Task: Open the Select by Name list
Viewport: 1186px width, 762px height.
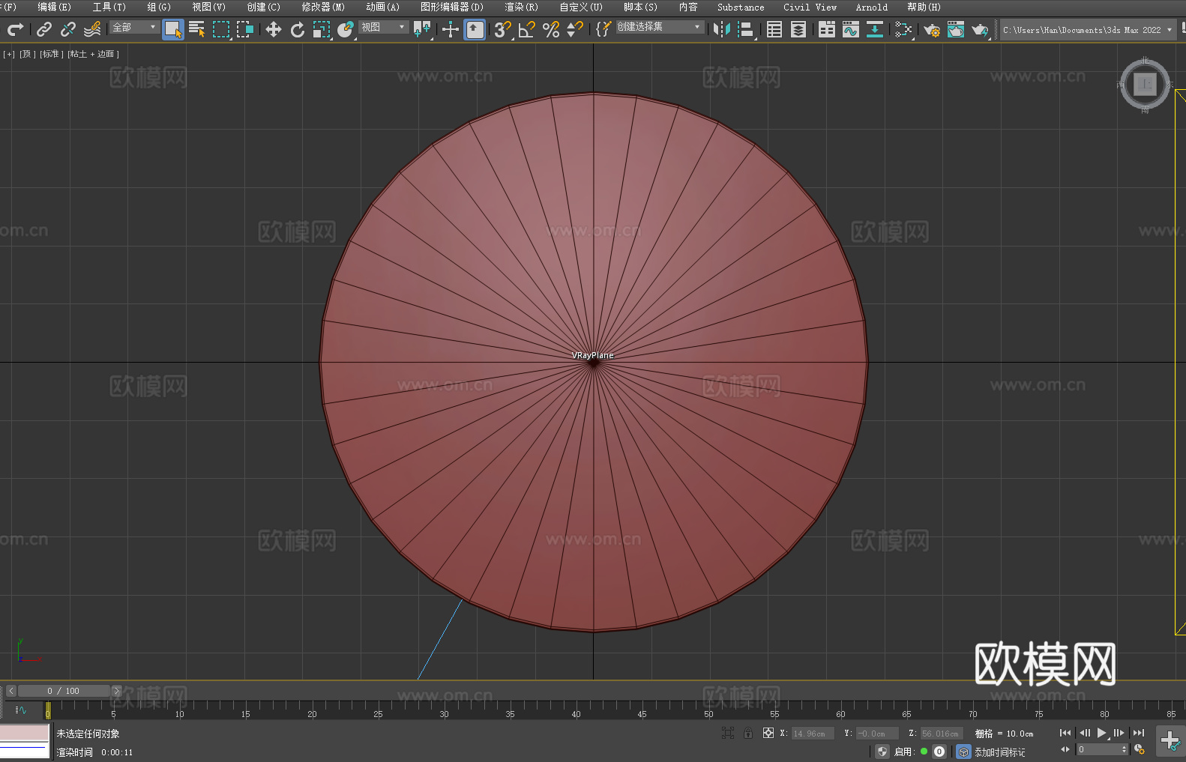Action: [197, 29]
